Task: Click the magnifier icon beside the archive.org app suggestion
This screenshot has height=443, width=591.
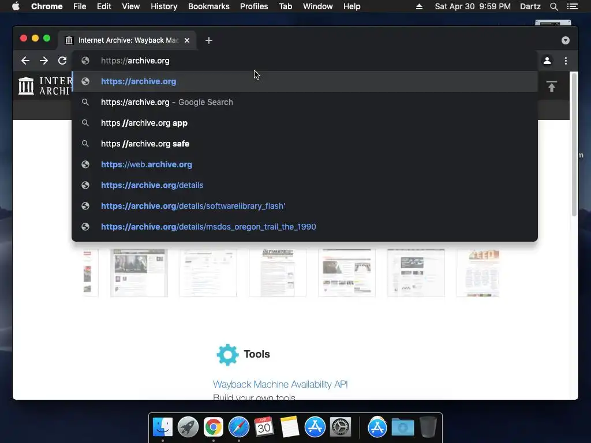Action: [x=85, y=123]
